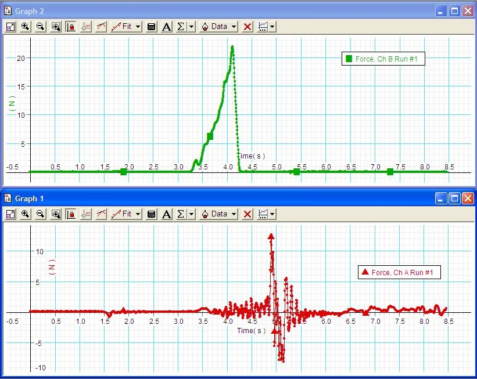Click '8.5' x-axis tick label in Graph 1
The width and height of the screenshot is (477, 379).
pyautogui.click(x=449, y=322)
